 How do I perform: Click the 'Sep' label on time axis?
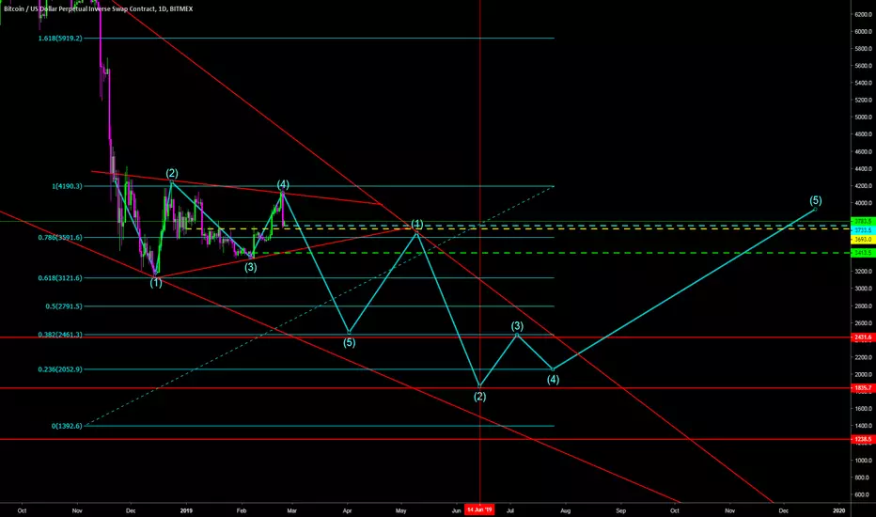pos(620,510)
